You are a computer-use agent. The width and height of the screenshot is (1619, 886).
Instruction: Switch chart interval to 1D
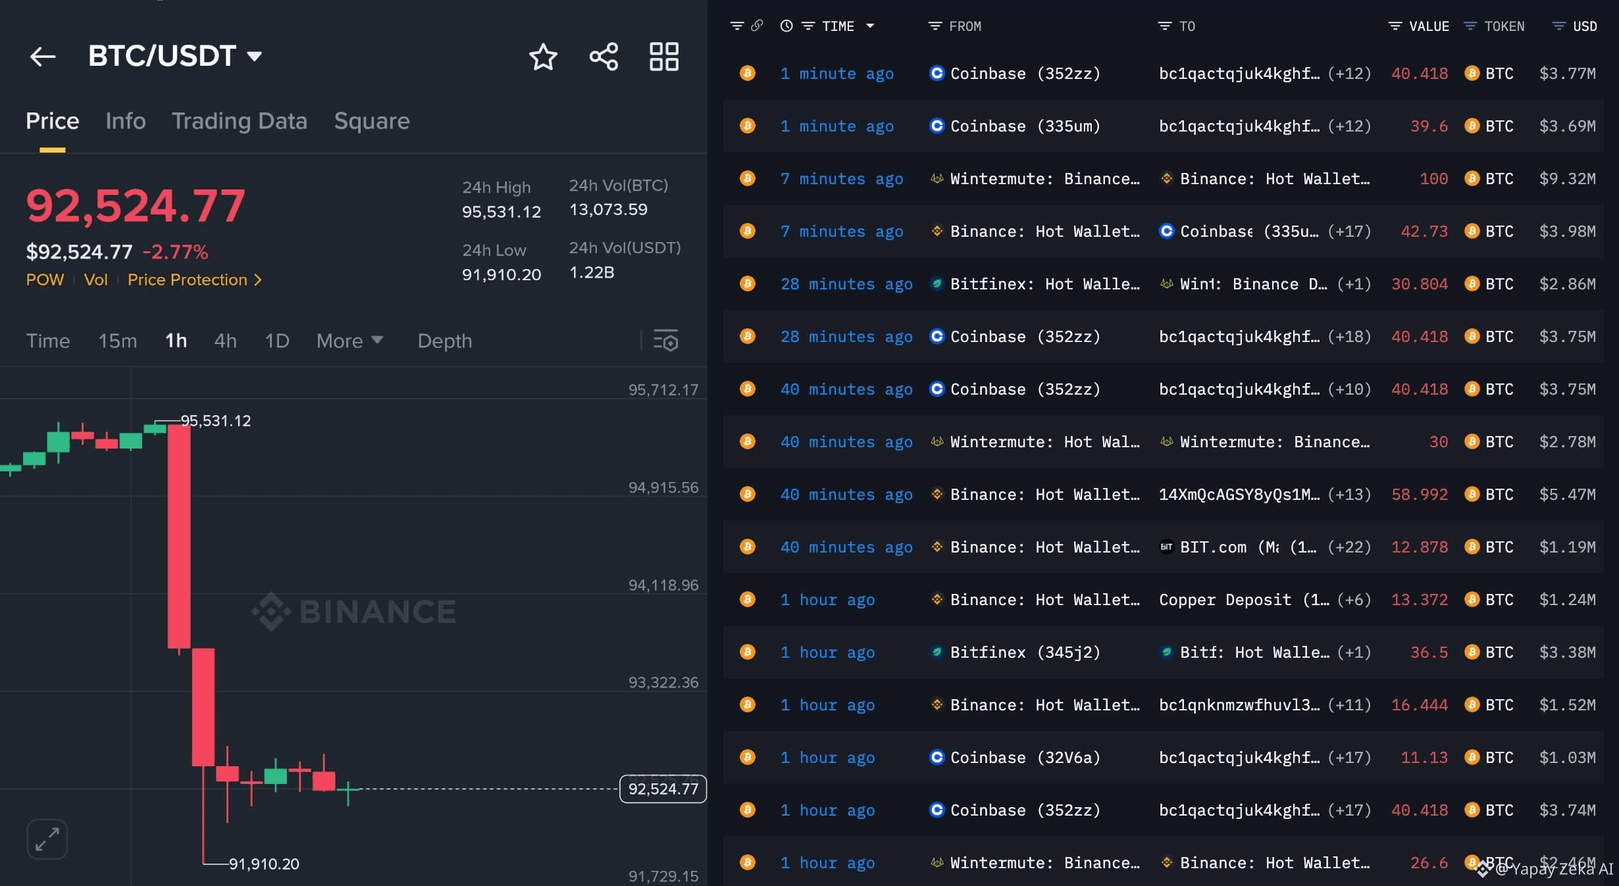click(276, 341)
